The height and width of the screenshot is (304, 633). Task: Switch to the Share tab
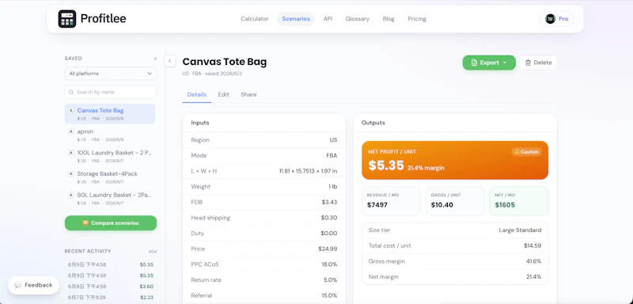[248, 94]
